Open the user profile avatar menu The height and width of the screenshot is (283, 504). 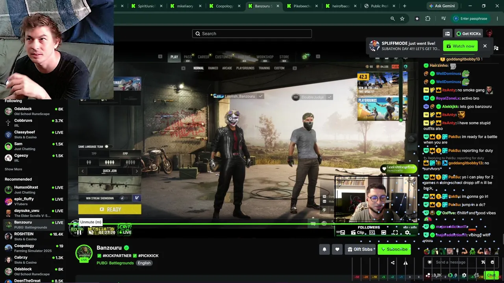[489, 33]
